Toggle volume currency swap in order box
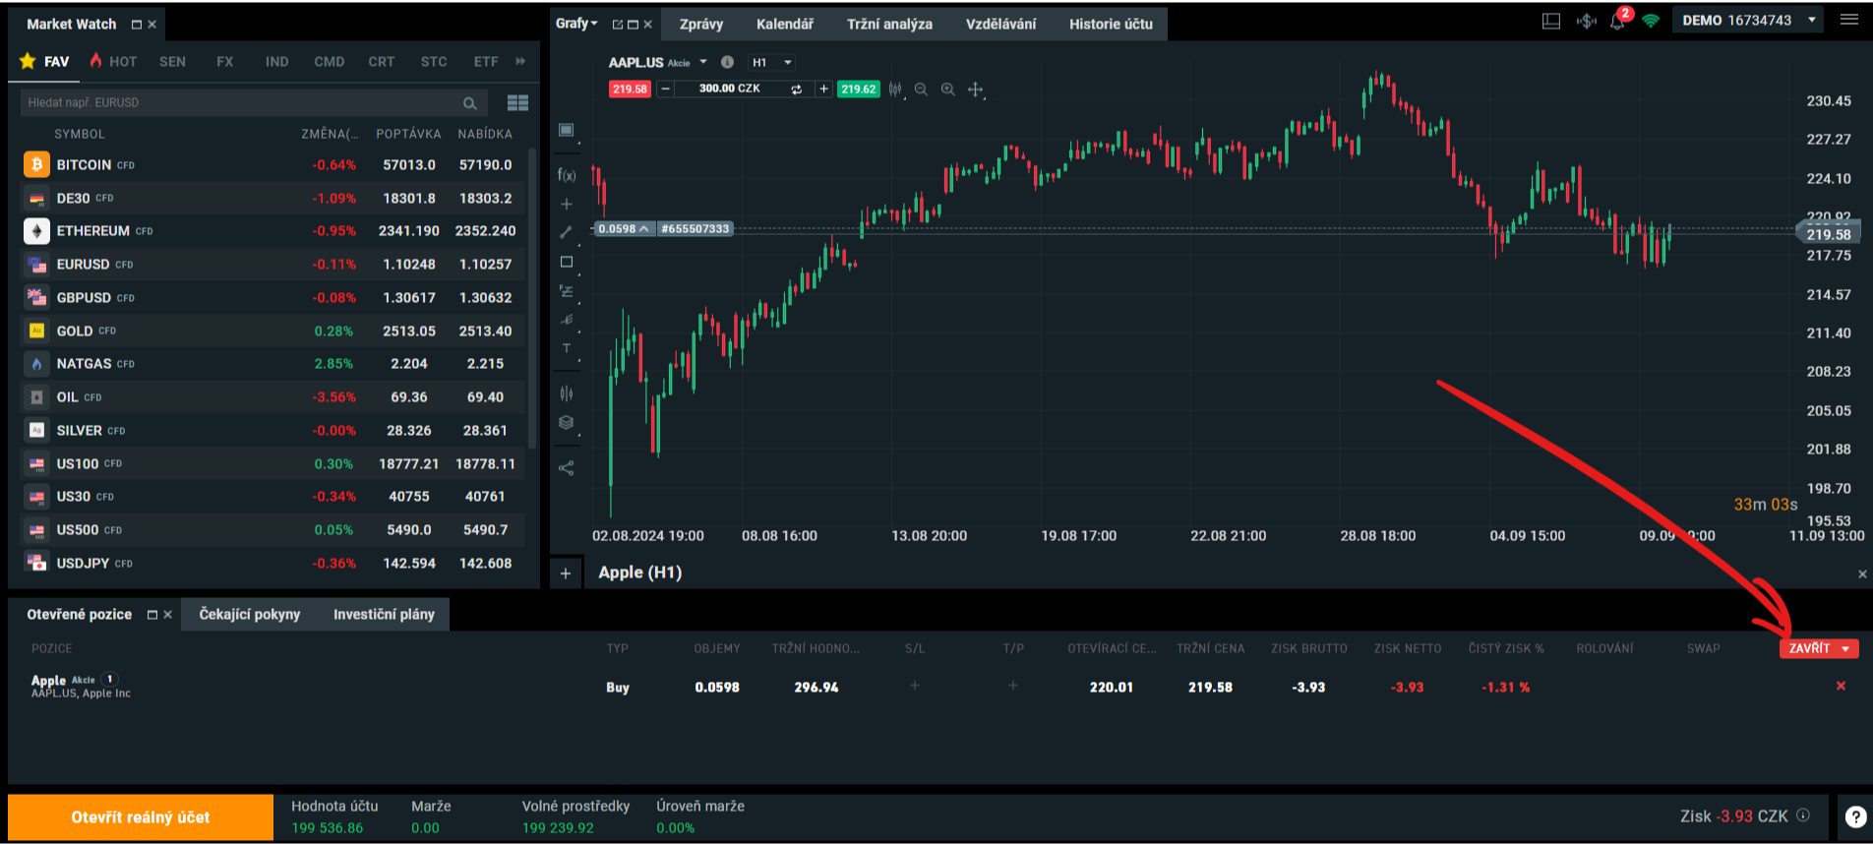 pyautogui.click(x=796, y=90)
